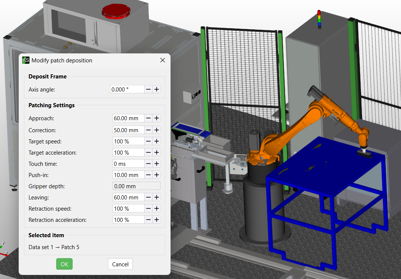Image resolution: width=401 pixels, height=279 pixels.
Task: Click the Retraction speed field
Action: pos(129,208)
